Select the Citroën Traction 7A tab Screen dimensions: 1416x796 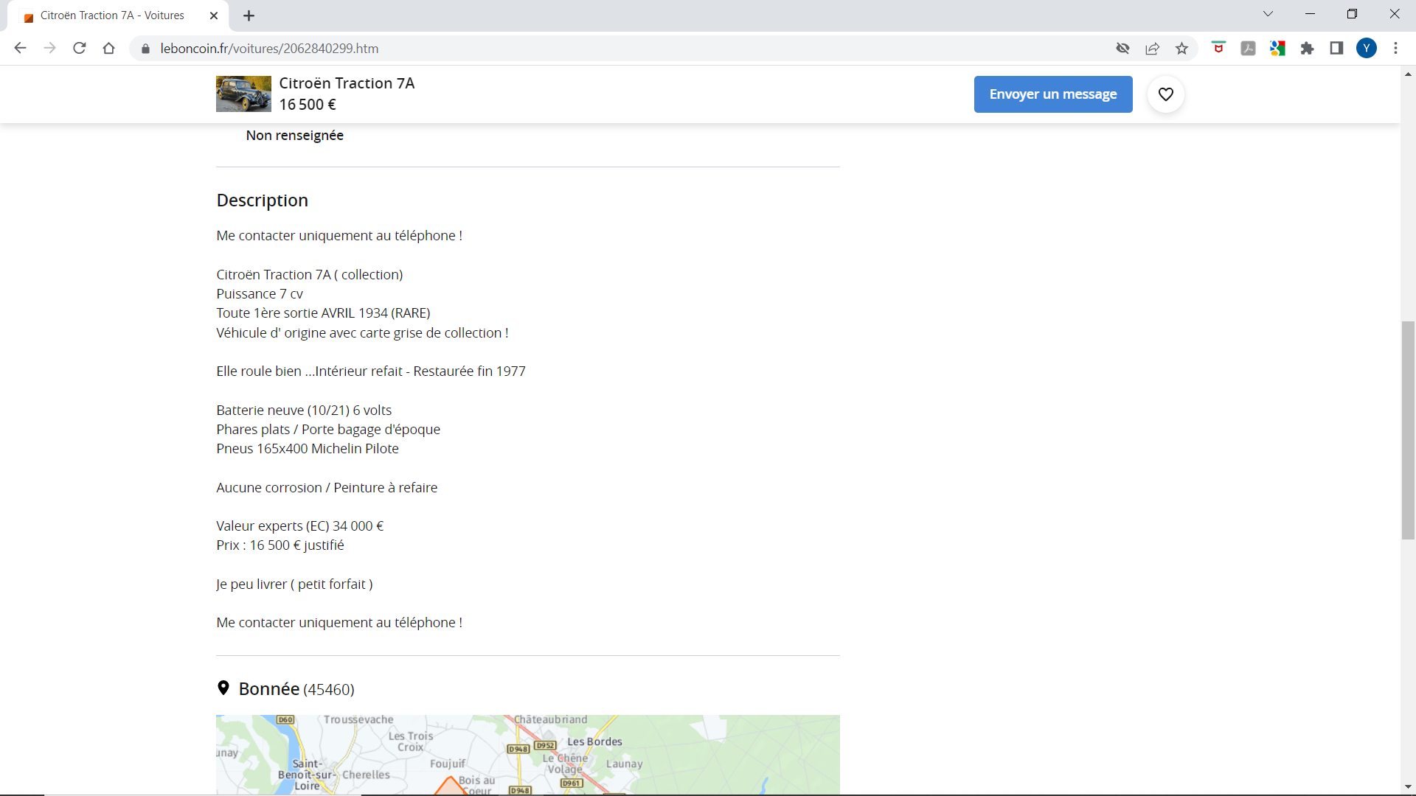tap(112, 15)
